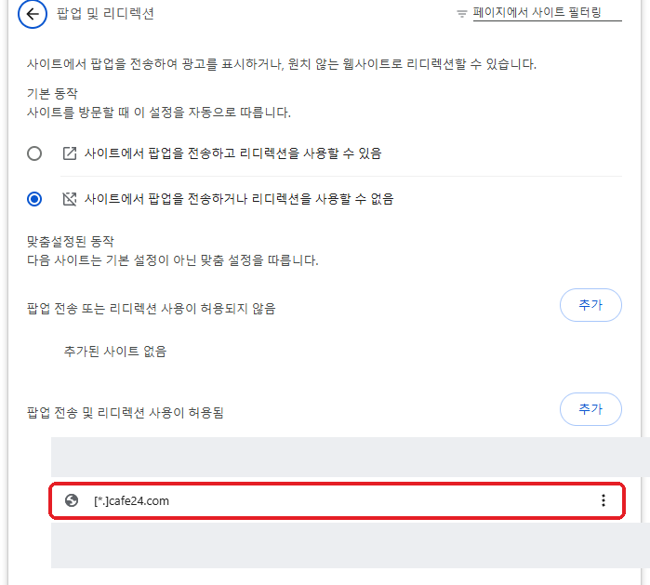Image resolution: width=650 pixels, height=585 pixels.
Task: Click the '추가된 사이트 없음' text
Action: click(115, 352)
